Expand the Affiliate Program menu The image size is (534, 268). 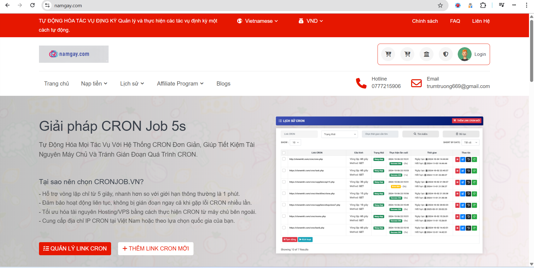tap(180, 84)
